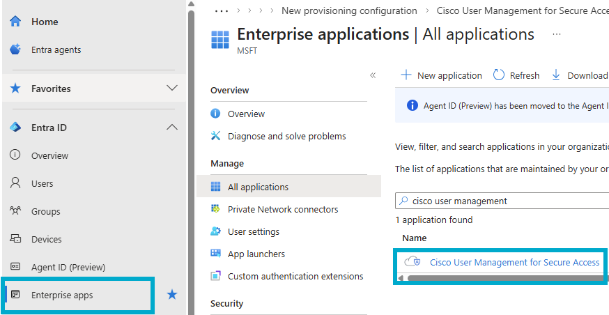Click the Agent ID (Preview) icon
609x315 pixels.
click(x=15, y=266)
